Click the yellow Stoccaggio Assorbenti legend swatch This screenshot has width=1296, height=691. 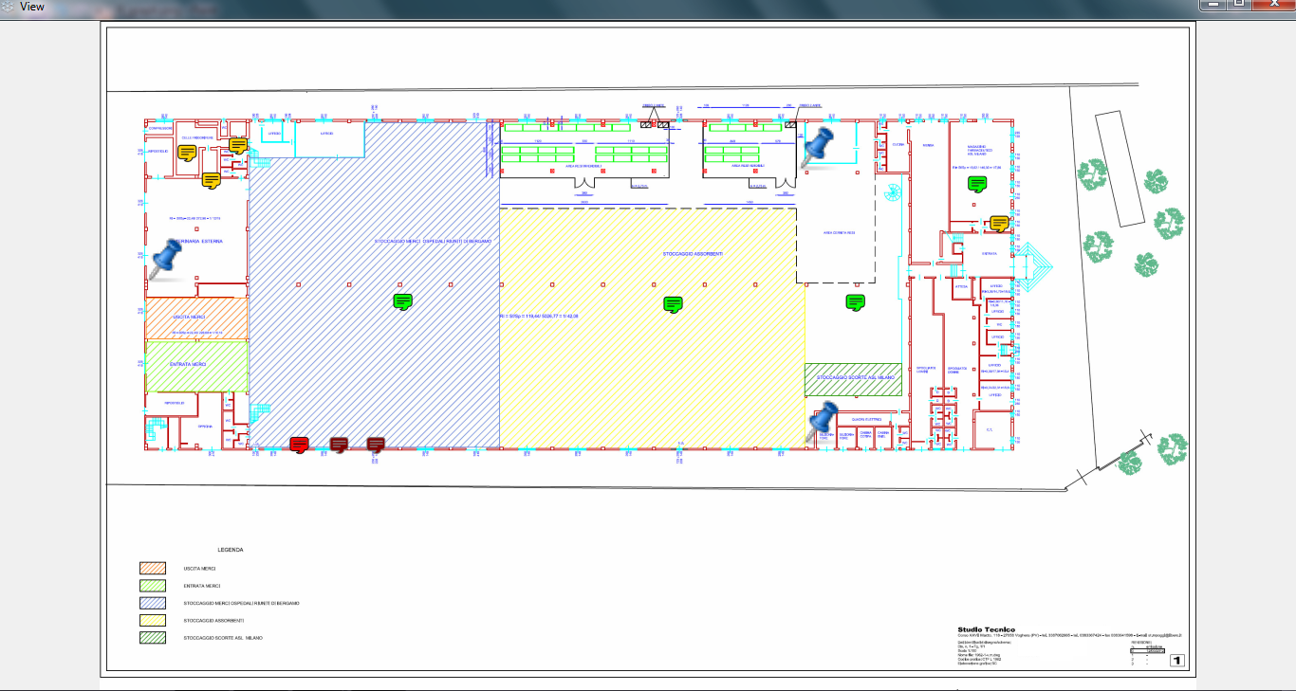[153, 620]
